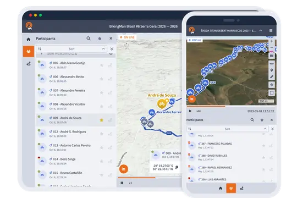
Task: Collapse all groups with the desktop double-chevron
Action: pos(112,49)
